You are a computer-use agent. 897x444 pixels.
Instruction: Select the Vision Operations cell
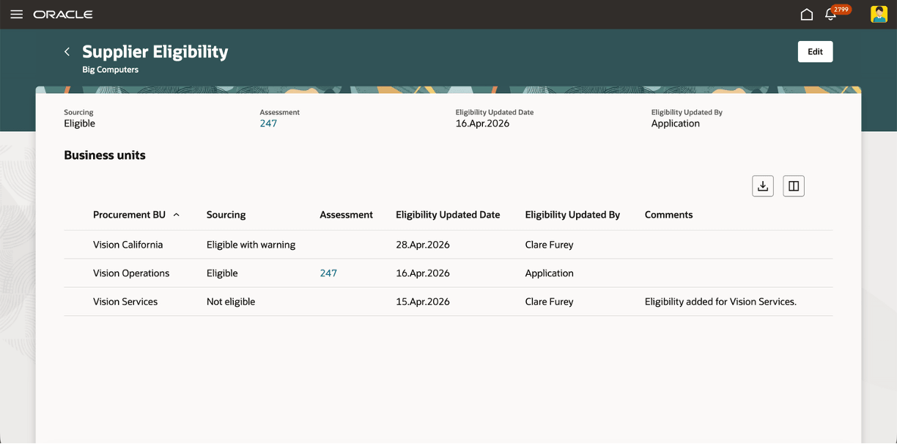pos(131,273)
